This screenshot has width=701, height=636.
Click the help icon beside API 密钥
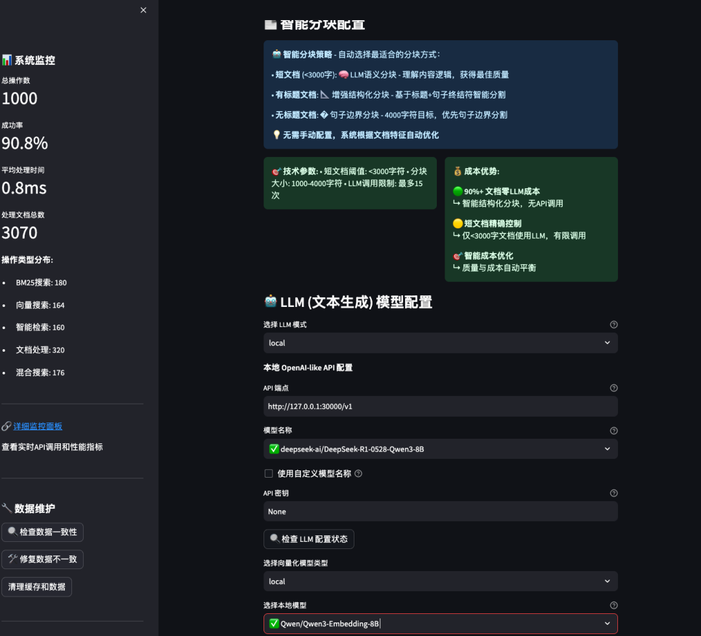coord(613,493)
